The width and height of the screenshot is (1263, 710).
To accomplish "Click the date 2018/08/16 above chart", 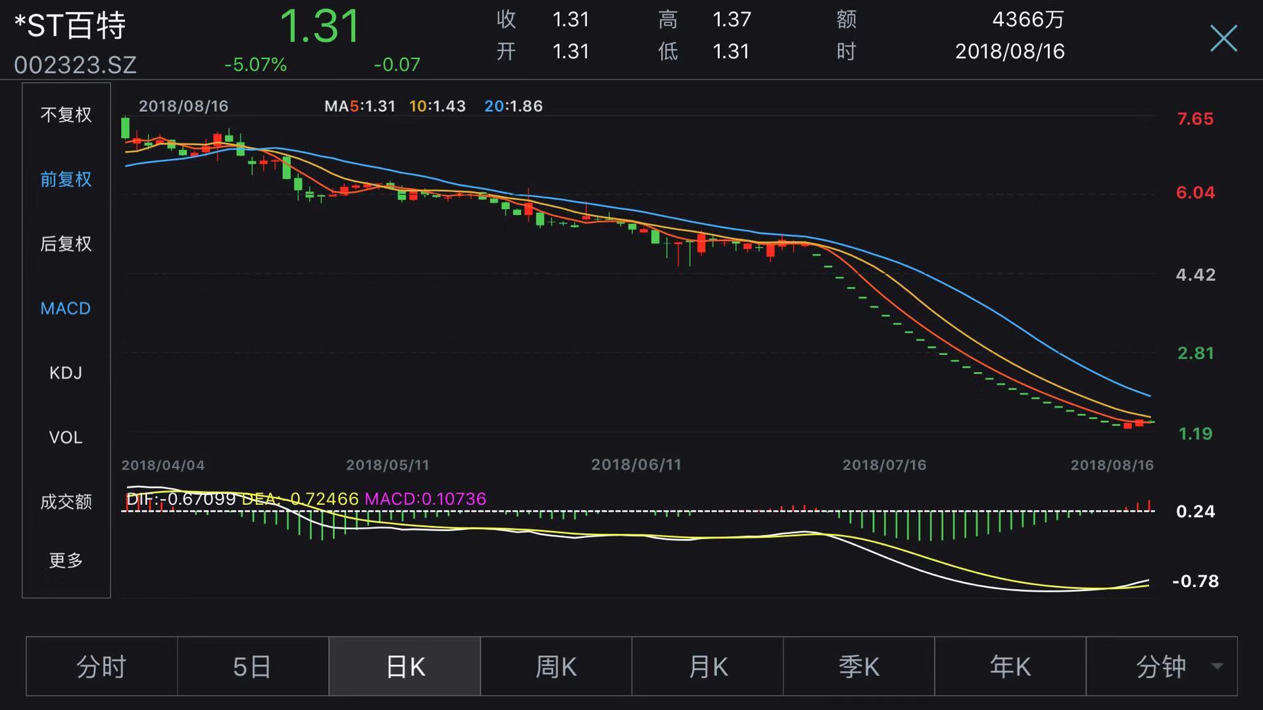I will (184, 106).
